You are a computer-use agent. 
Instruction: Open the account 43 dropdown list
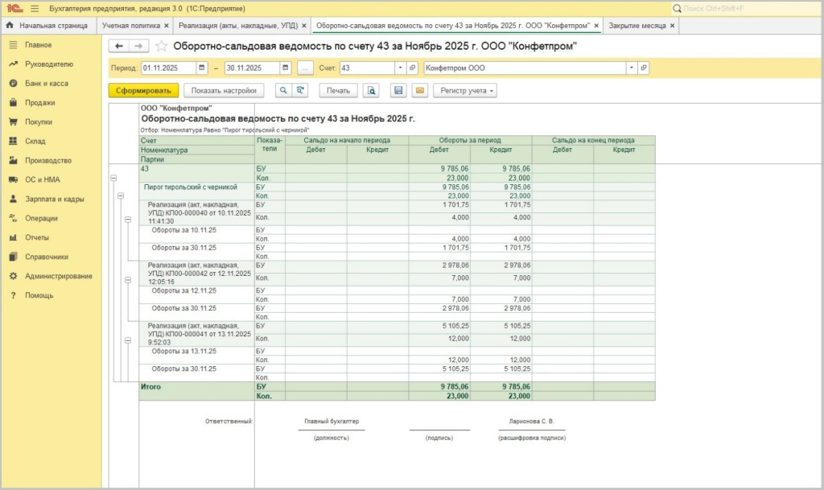(400, 68)
